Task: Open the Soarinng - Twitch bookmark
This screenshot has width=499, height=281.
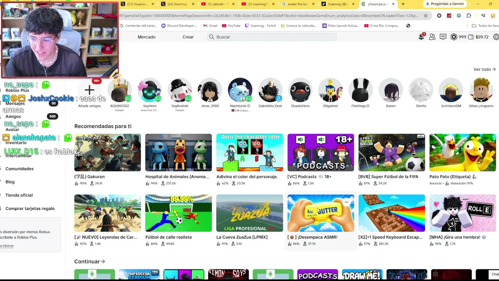Action: [x=260, y=26]
